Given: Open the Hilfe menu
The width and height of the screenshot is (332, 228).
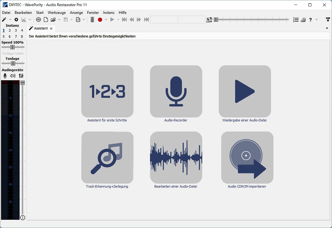Looking at the screenshot, I should pyautogui.click(x=123, y=12).
